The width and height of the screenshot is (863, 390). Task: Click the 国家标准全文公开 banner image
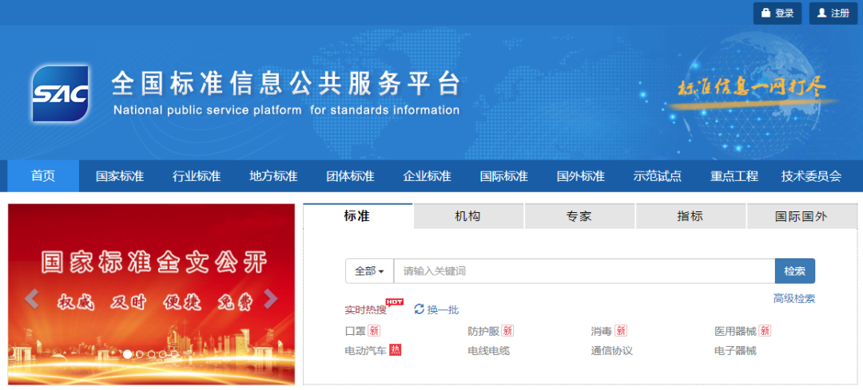click(x=151, y=293)
